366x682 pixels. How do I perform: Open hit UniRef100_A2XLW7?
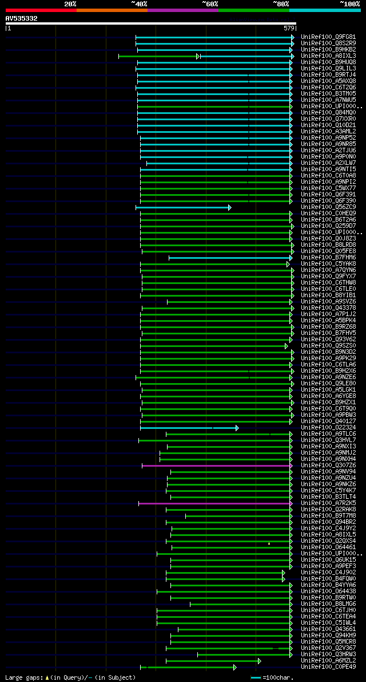point(328,163)
